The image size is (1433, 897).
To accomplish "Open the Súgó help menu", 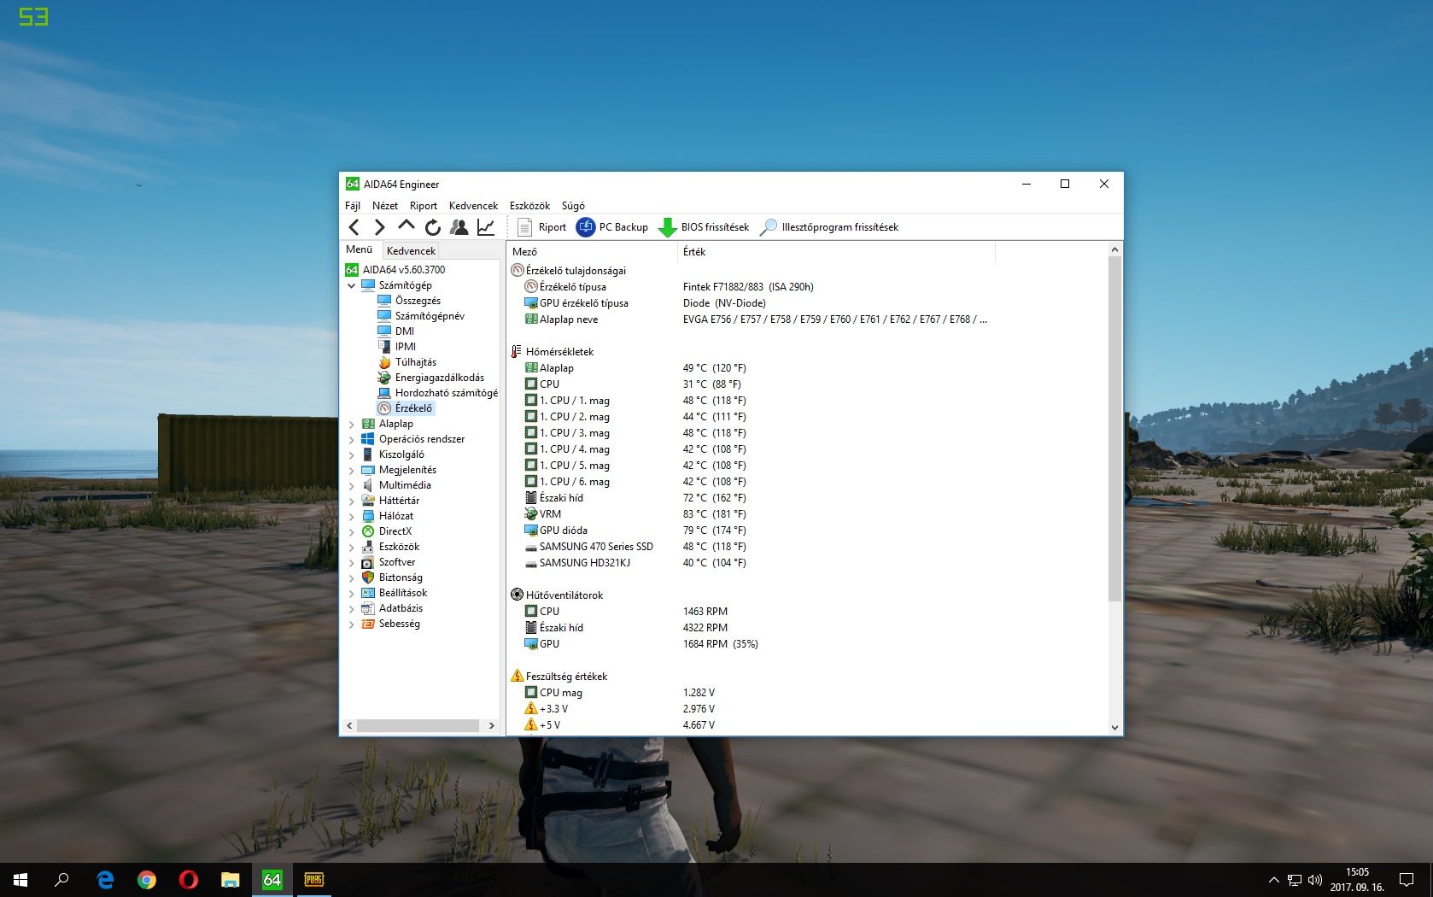I will point(573,206).
